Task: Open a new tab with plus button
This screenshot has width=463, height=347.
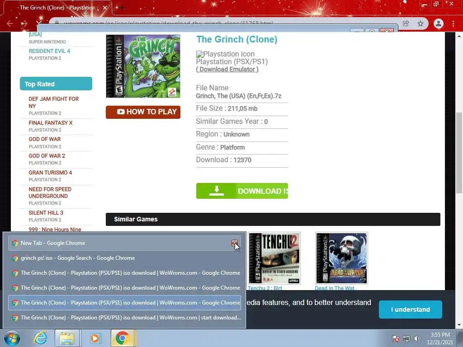Action: pyautogui.click(x=122, y=8)
